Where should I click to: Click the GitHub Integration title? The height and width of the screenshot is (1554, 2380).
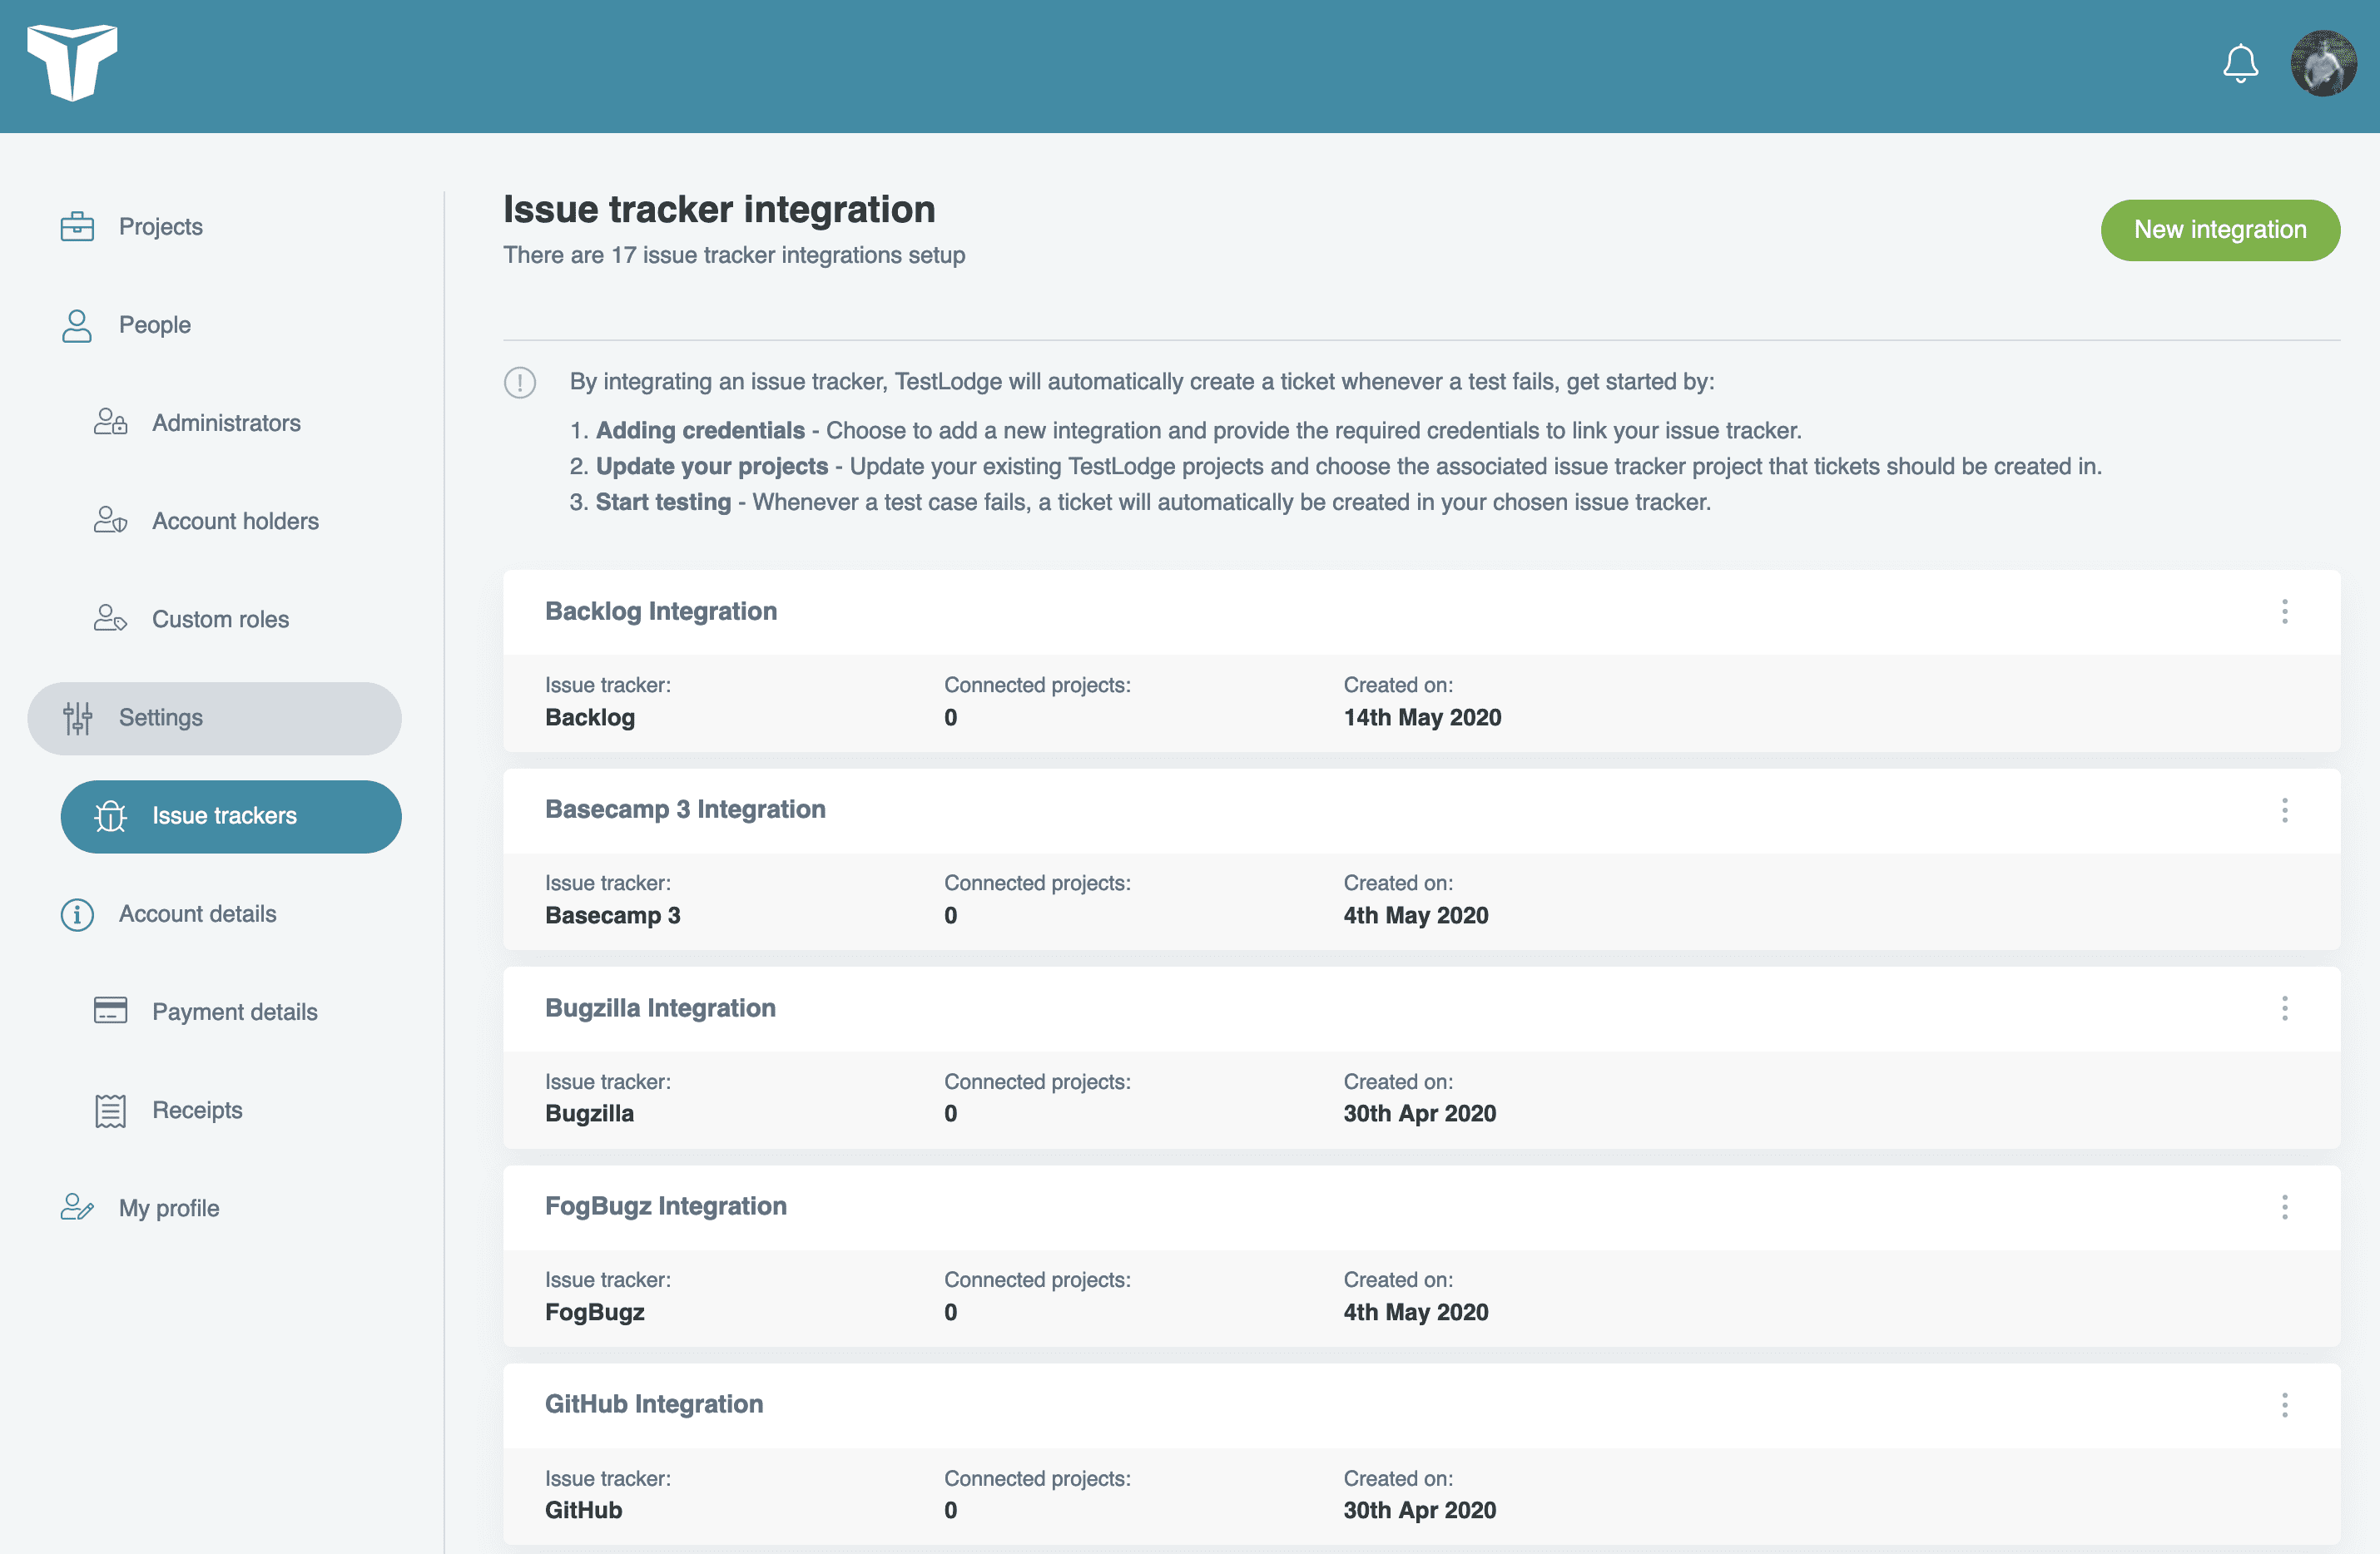[654, 1404]
